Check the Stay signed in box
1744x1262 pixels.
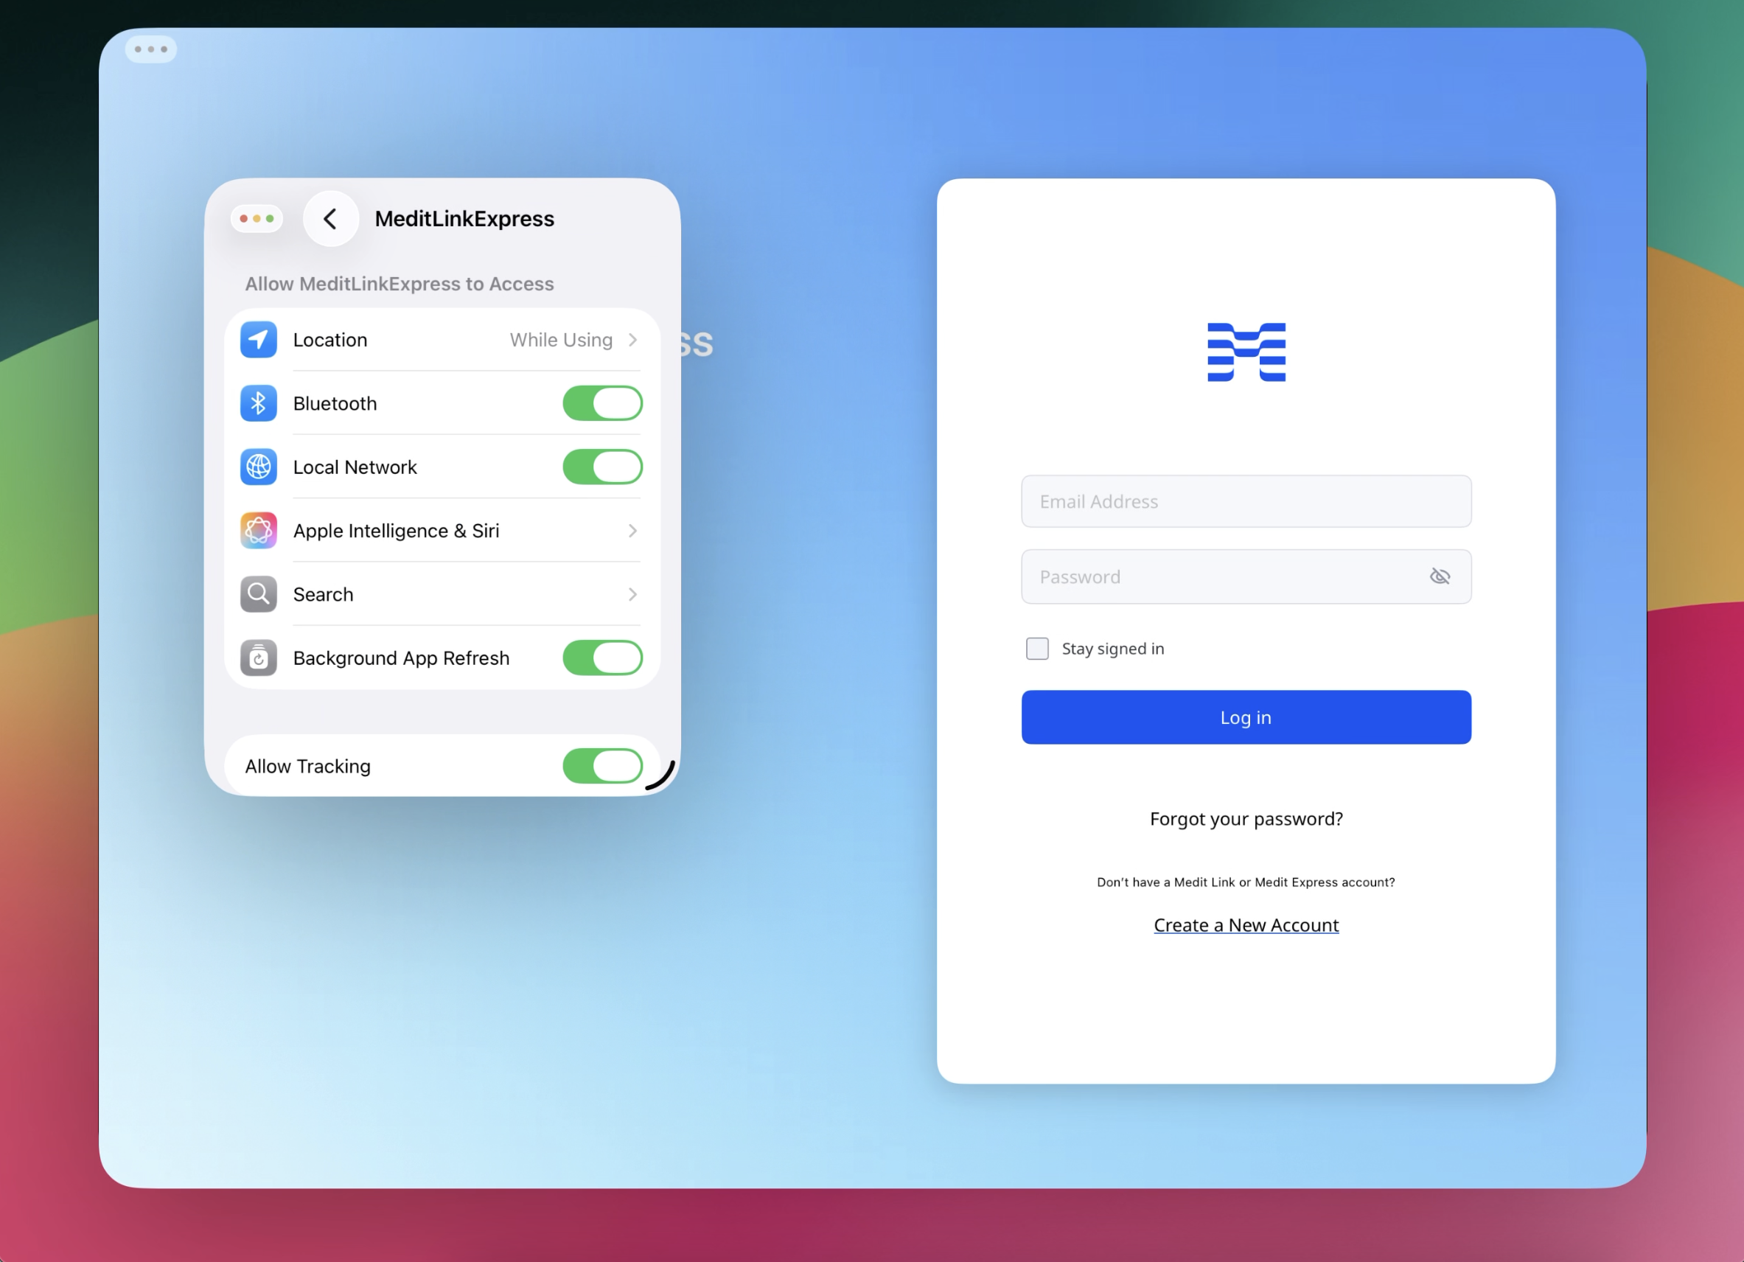[x=1036, y=649]
